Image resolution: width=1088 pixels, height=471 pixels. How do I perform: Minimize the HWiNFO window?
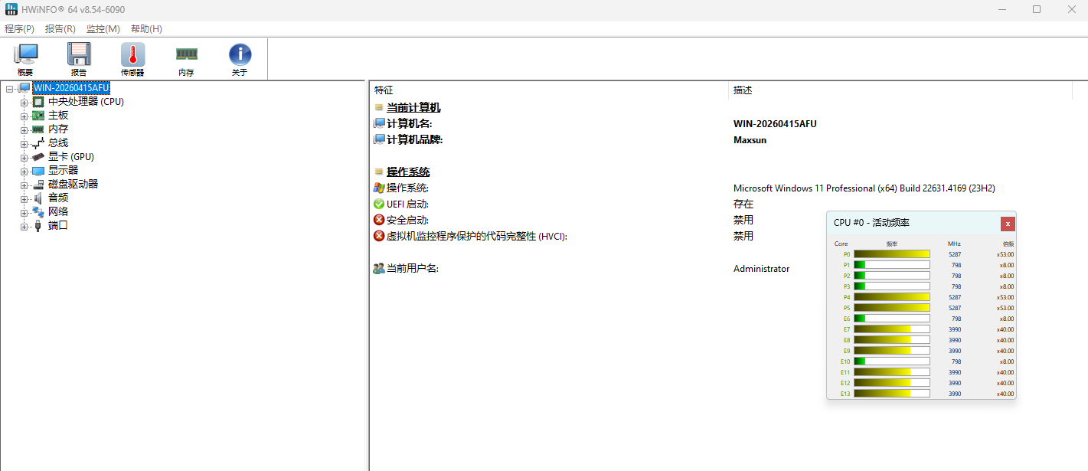[1002, 9]
